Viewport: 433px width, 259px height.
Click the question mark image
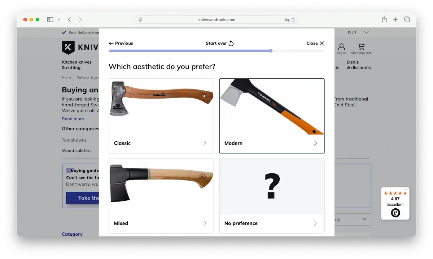pyautogui.click(x=272, y=186)
